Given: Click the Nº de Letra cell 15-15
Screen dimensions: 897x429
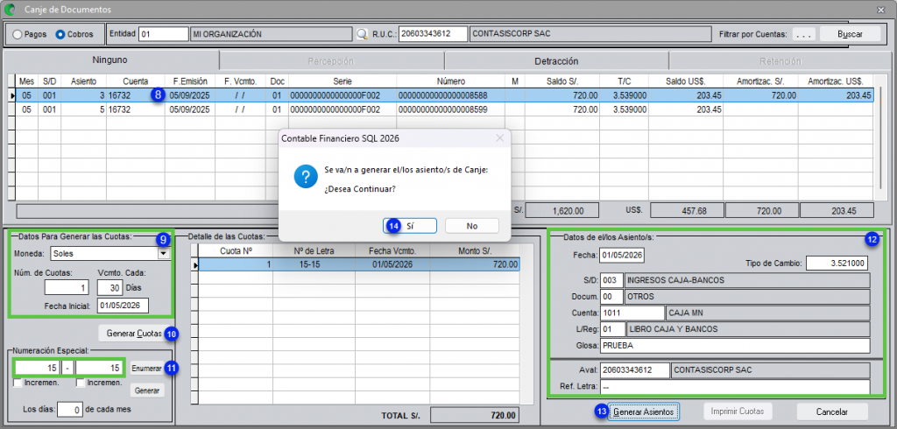Looking at the screenshot, I should click(314, 264).
